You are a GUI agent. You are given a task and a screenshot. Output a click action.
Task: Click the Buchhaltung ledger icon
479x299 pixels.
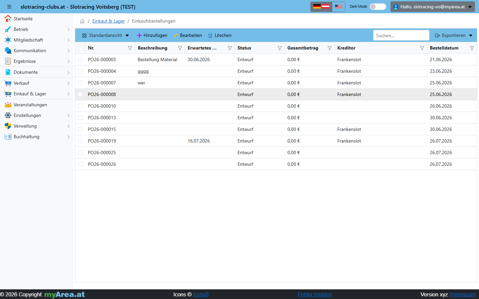8,137
